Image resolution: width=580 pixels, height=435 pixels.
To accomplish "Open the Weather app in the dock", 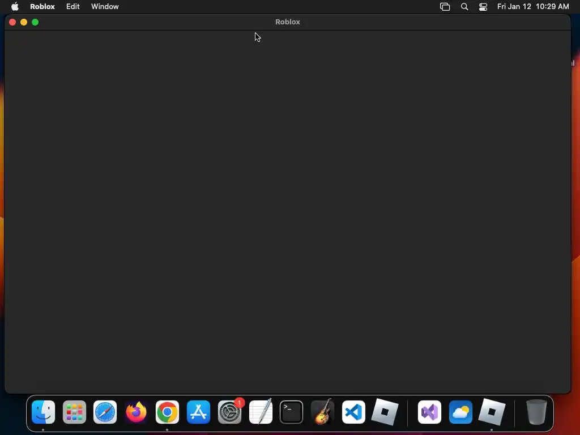I will (x=460, y=412).
